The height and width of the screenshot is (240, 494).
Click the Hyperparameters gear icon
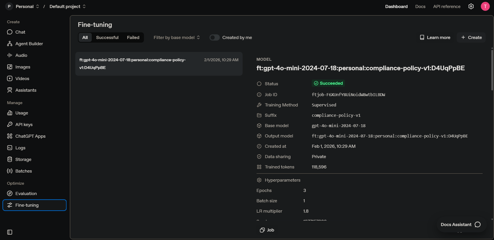259,180
